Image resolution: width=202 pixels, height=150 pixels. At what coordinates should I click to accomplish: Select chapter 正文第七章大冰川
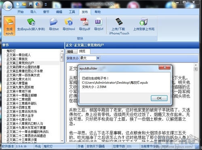pyautogui.click(x=19, y=79)
